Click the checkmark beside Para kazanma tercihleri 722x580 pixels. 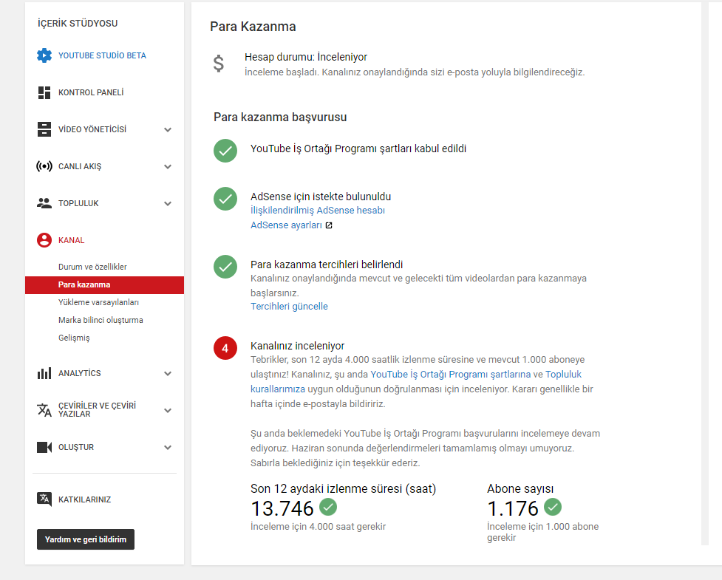[225, 267]
